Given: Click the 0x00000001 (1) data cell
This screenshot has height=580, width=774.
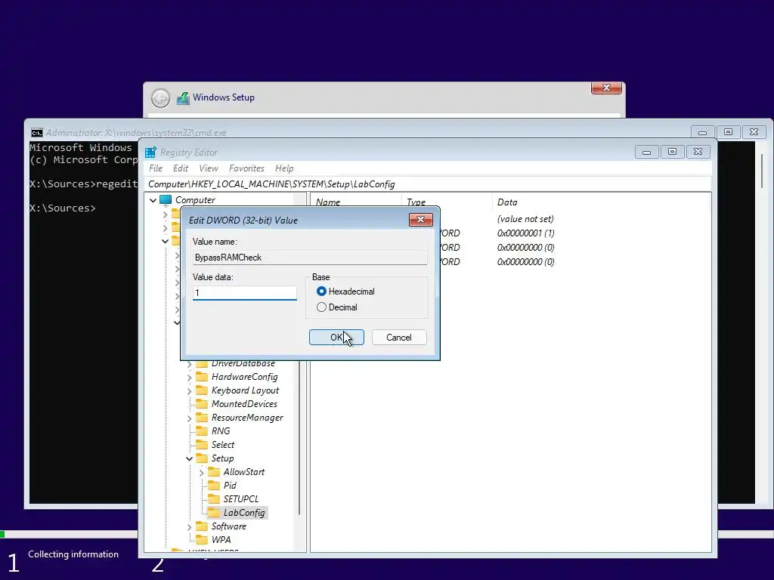Looking at the screenshot, I should click(526, 233).
